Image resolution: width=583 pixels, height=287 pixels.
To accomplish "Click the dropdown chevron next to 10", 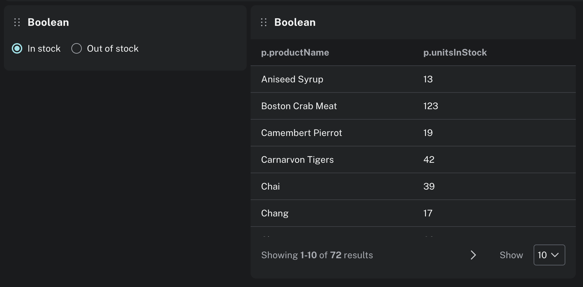I will pos(555,255).
